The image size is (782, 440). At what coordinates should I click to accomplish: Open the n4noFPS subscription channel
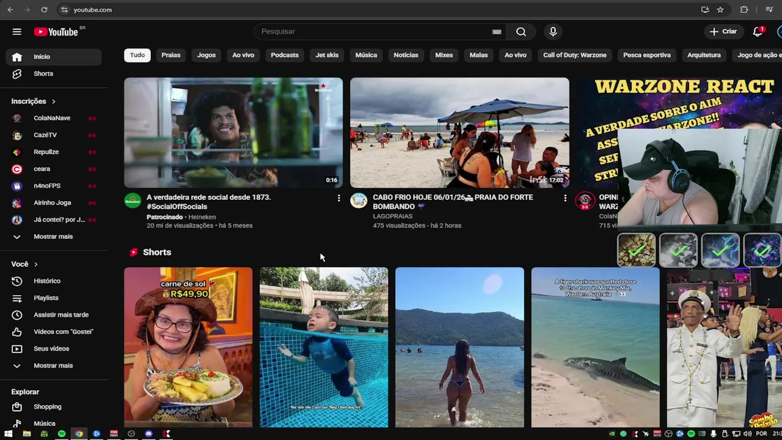click(x=54, y=186)
